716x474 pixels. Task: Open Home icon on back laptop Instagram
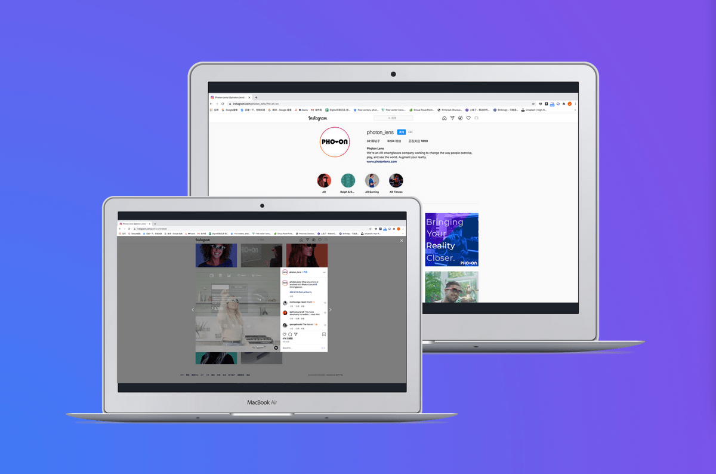click(445, 118)
